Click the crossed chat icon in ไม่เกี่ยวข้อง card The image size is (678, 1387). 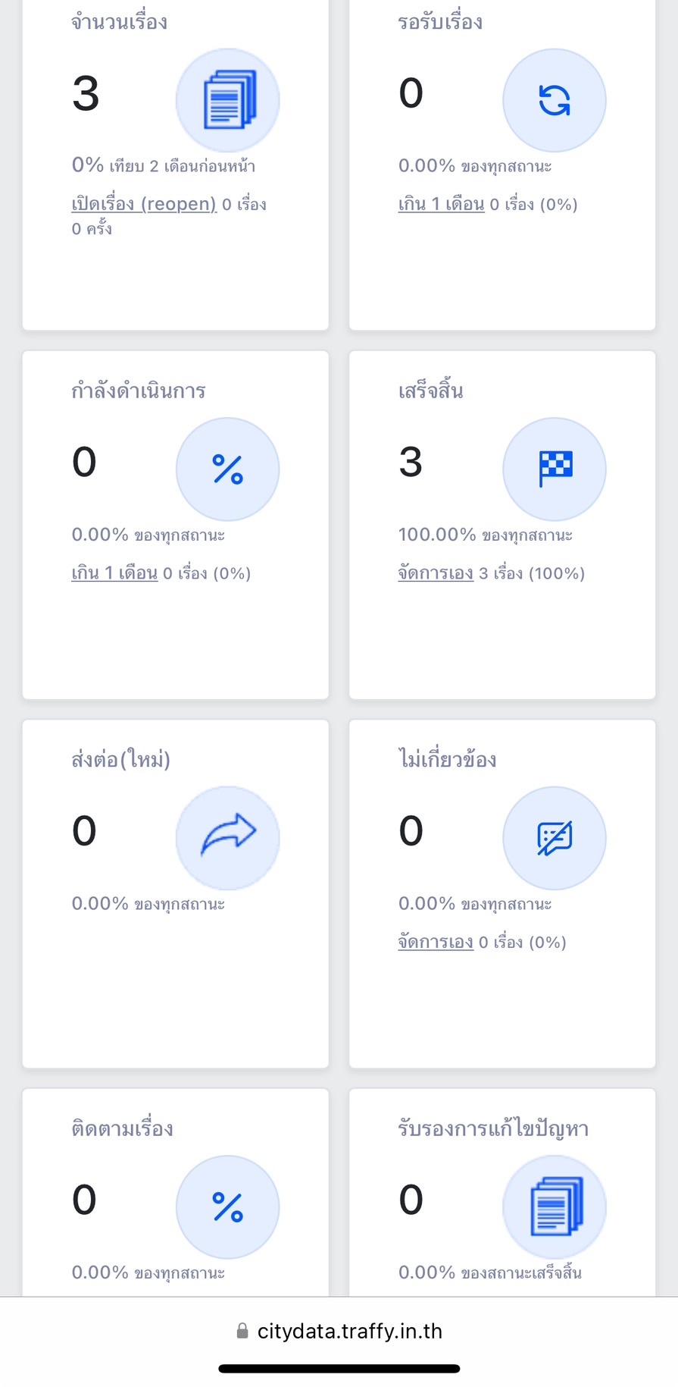[555, 838]
